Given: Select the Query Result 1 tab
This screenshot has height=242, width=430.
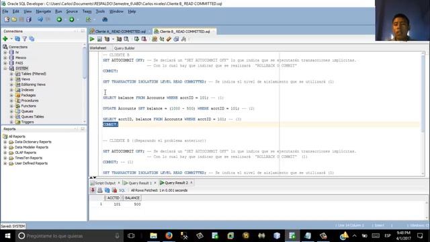Looking at the screenshot, I should 140,183.
